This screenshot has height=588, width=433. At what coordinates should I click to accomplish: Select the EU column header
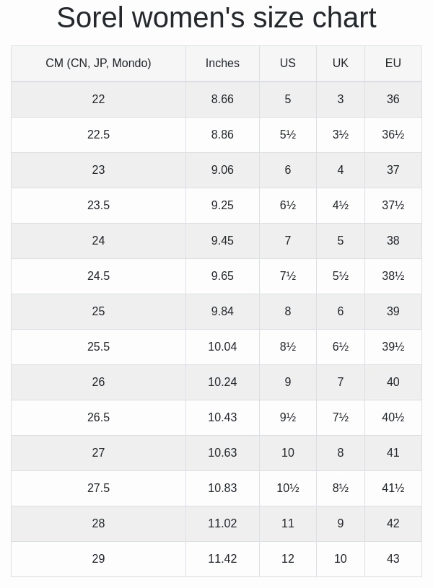(393, 63)
